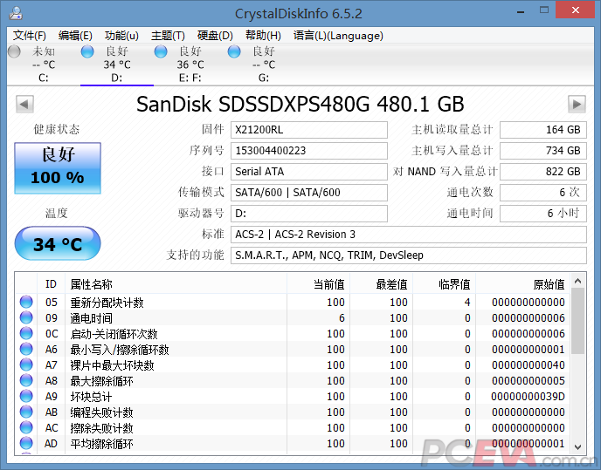Click NAND writes total 822 GB field

coord(543,172)
